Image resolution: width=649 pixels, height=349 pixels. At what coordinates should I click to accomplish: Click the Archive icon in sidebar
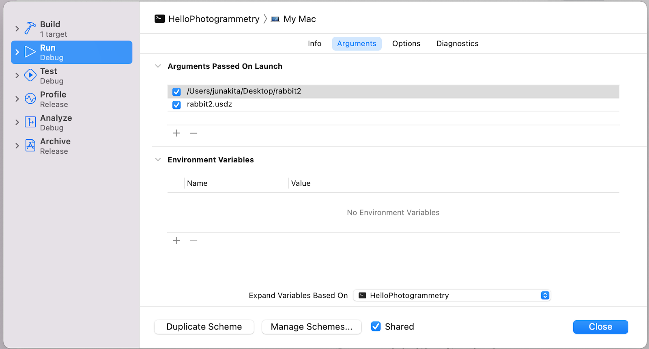click(30, 145)
